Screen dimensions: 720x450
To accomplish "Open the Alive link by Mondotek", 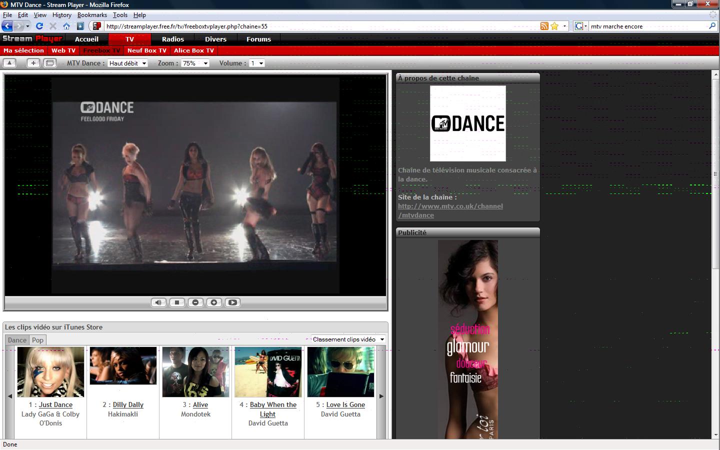I will tap(200, 405).
